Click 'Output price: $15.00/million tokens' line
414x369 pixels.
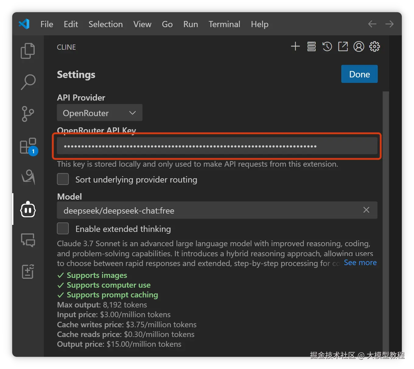point(119,344)
